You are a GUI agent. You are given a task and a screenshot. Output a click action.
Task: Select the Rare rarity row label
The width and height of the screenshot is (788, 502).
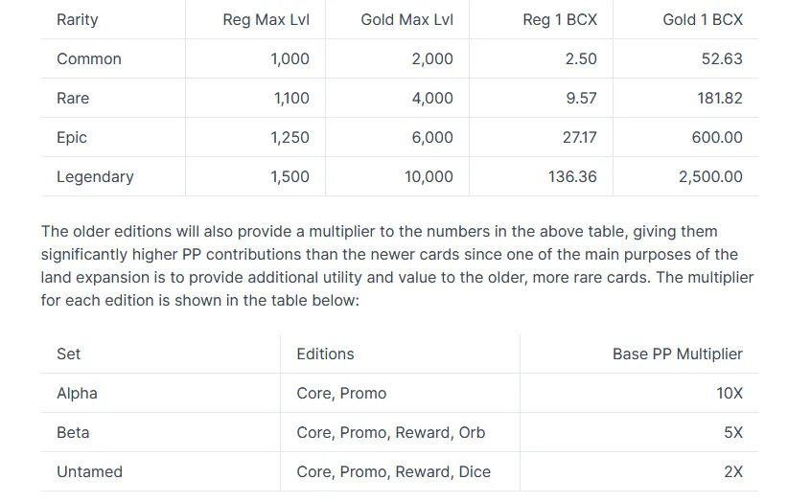coord(73,98)
